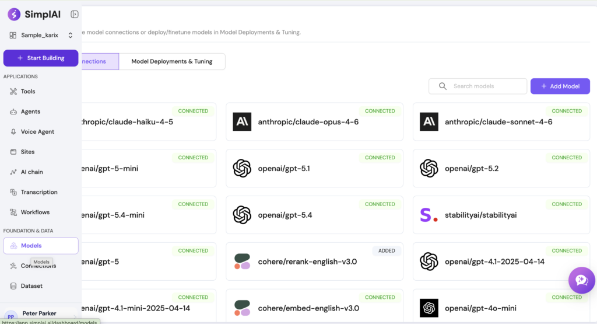Click the OpenAI logo on gpt-4.1-2025-04-14
The image size is (597, 324).
(429, 262)
